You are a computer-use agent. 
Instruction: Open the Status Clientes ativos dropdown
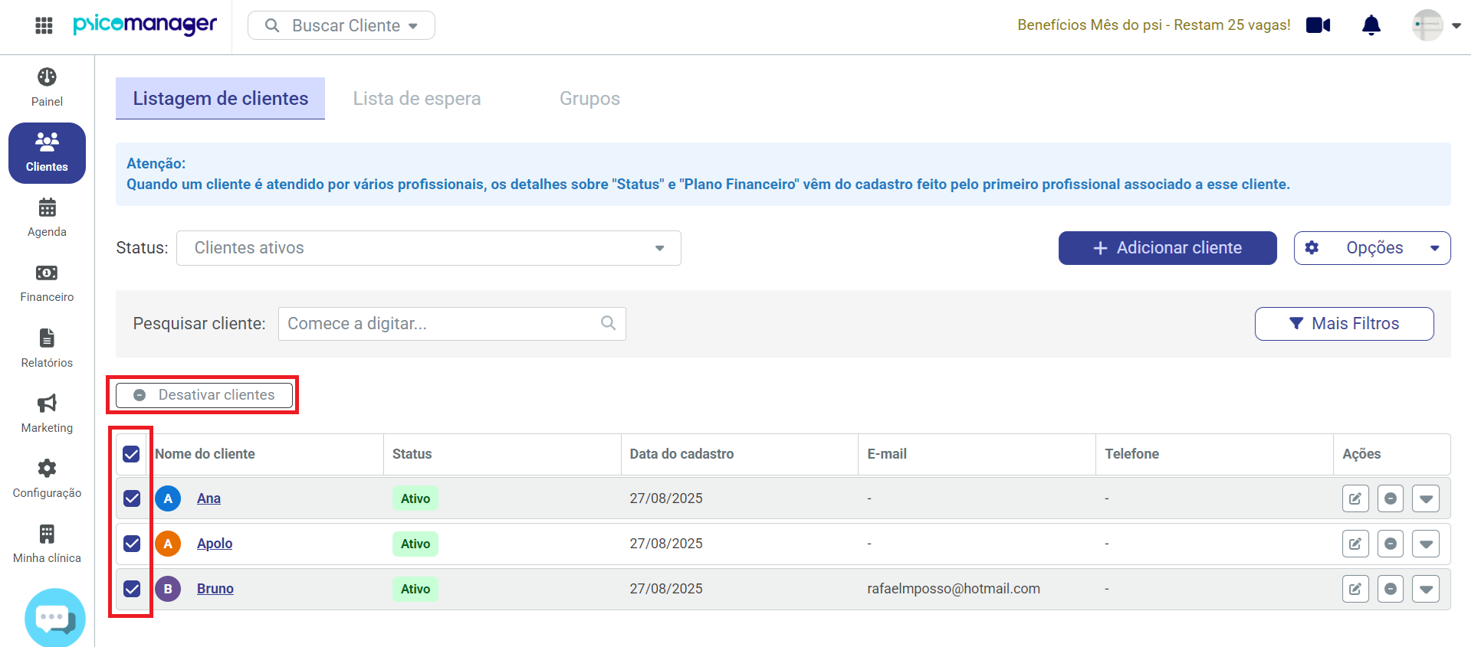(x=428, y=248)
